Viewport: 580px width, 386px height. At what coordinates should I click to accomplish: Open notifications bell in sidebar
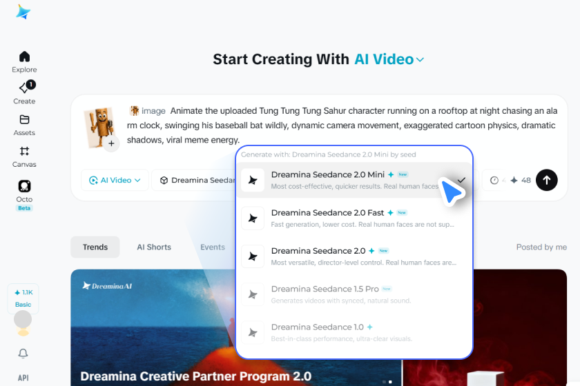click(x=23, y=354)
